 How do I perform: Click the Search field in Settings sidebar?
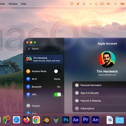tap(43, 49)
